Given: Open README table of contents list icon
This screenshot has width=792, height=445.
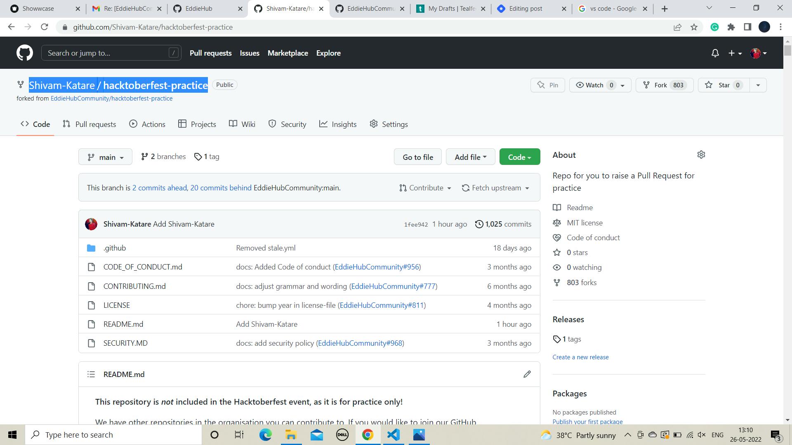Looking at the screenshot, I should pyautogui.click(x=91, y=374).
